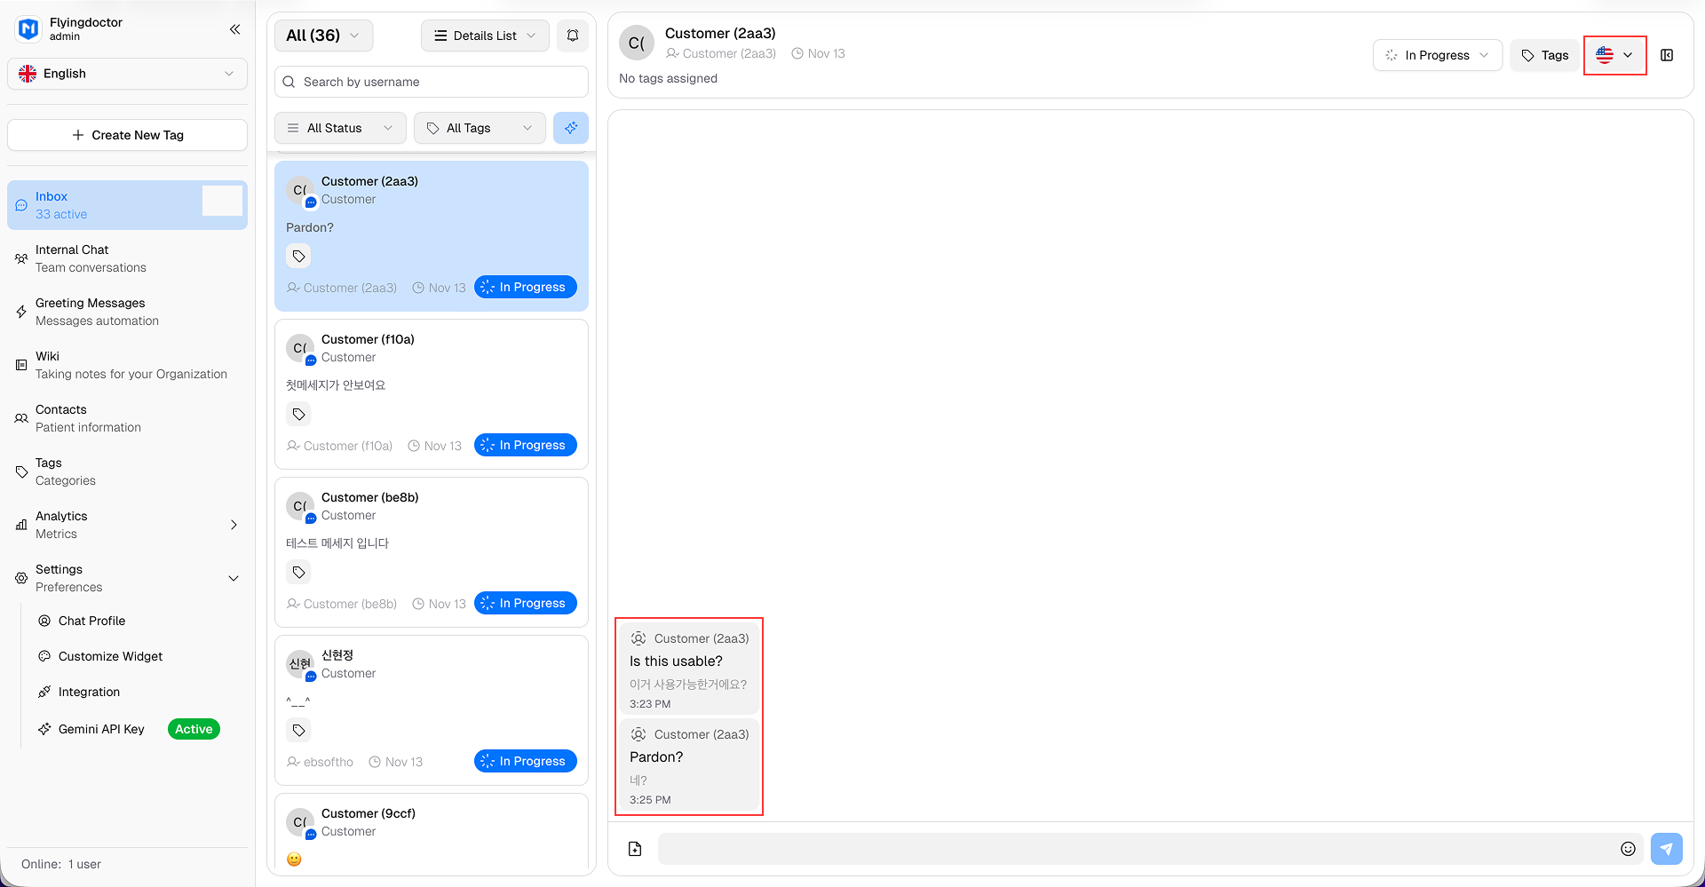Open the English language dropdown
The image size is (1705, 887).
coord(127,74)
